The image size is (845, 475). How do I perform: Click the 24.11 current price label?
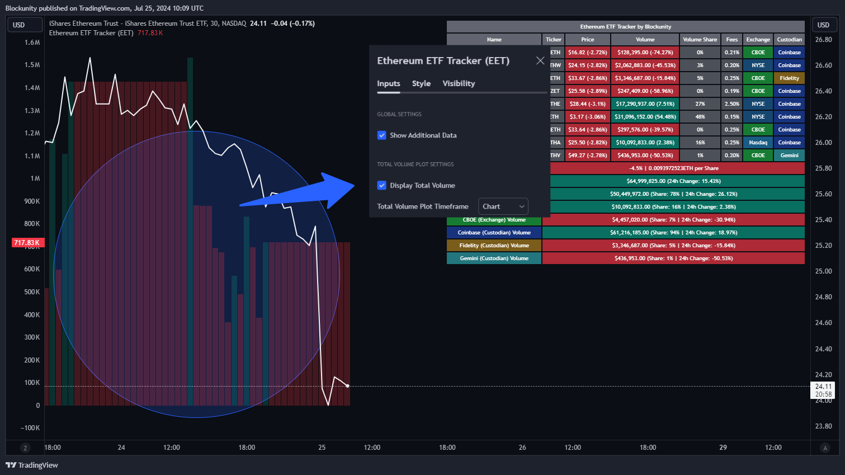823,387
